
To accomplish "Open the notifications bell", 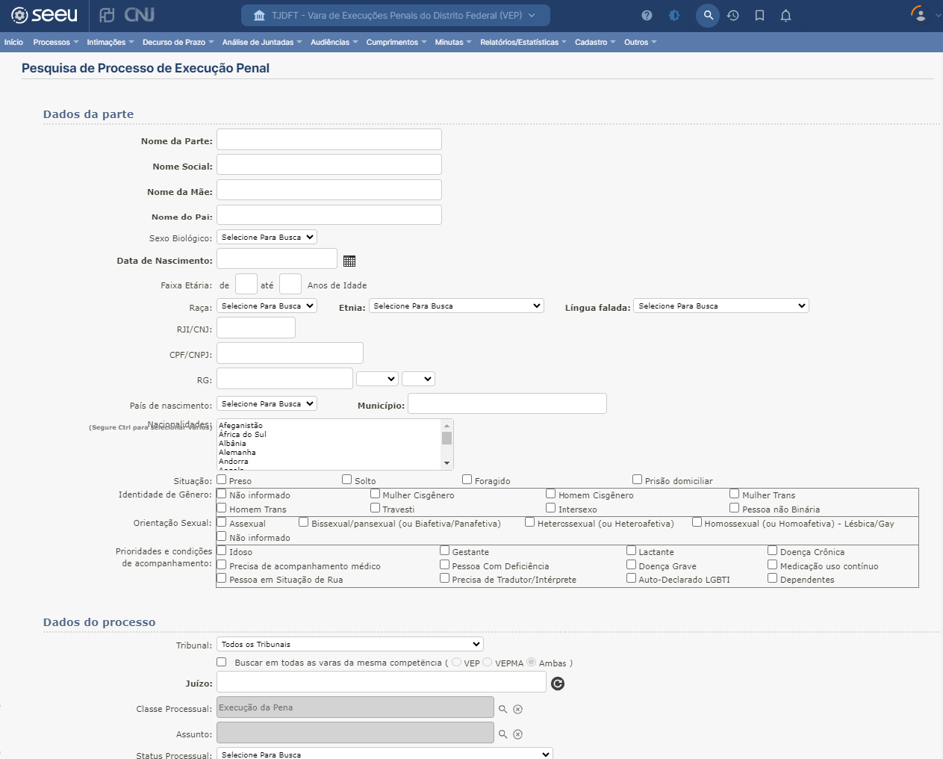I will click(x=785, y=16).
